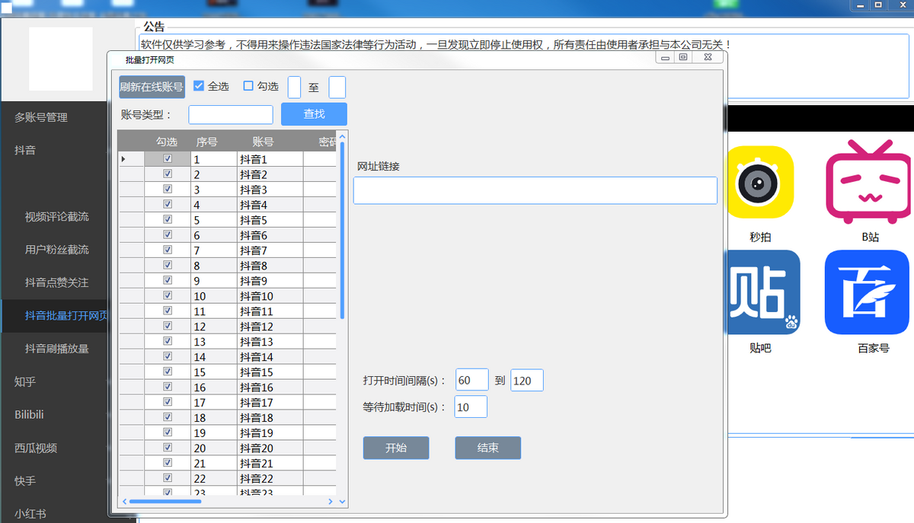Click the range end box after 至

pos(337,87)
